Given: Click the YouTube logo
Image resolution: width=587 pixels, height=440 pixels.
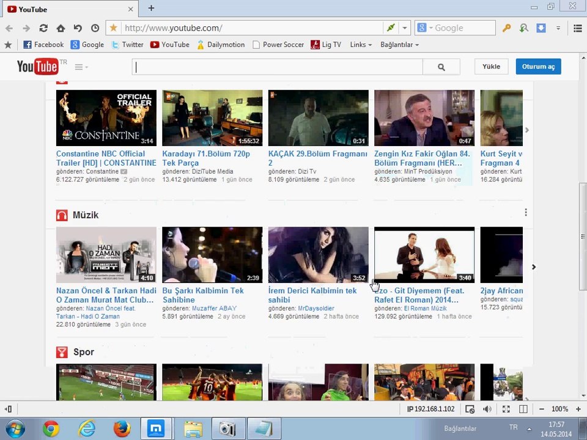Looking at the screenshot, I should coord(37,67).
